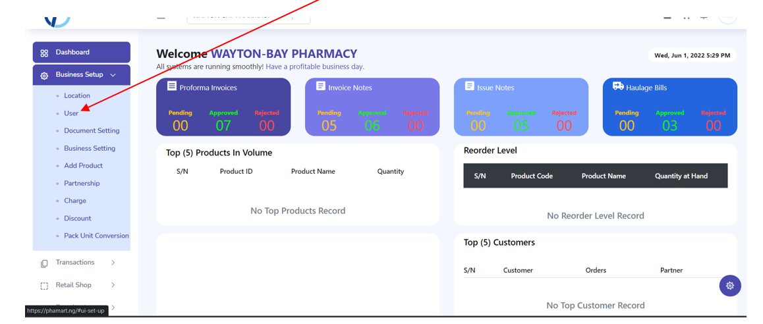Click the Partnership sidebar link

coord(82,184)
